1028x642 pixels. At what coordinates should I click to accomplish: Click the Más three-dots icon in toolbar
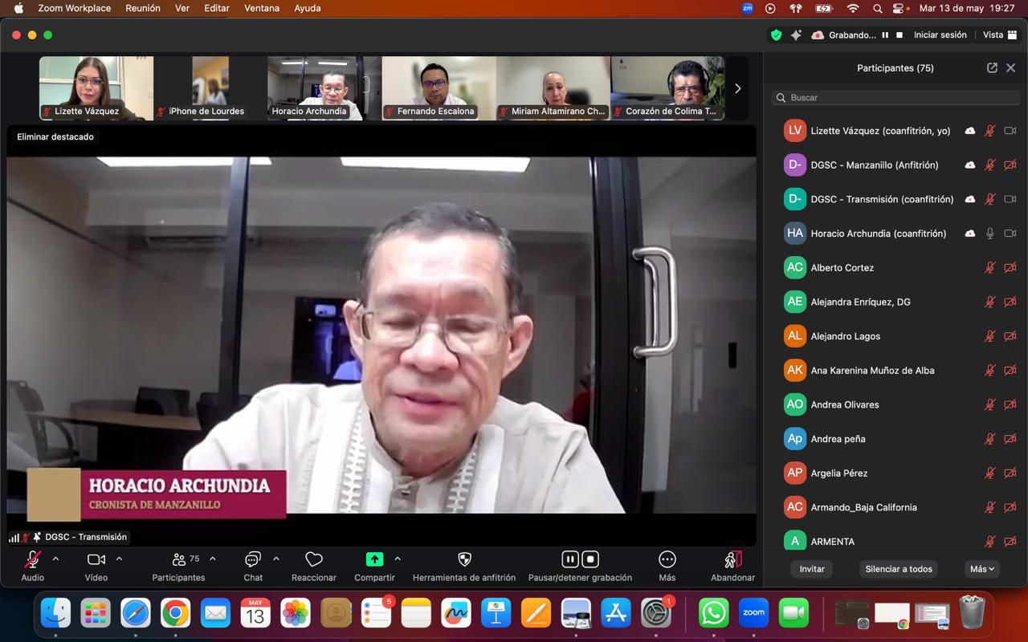[x=667, y=559]
